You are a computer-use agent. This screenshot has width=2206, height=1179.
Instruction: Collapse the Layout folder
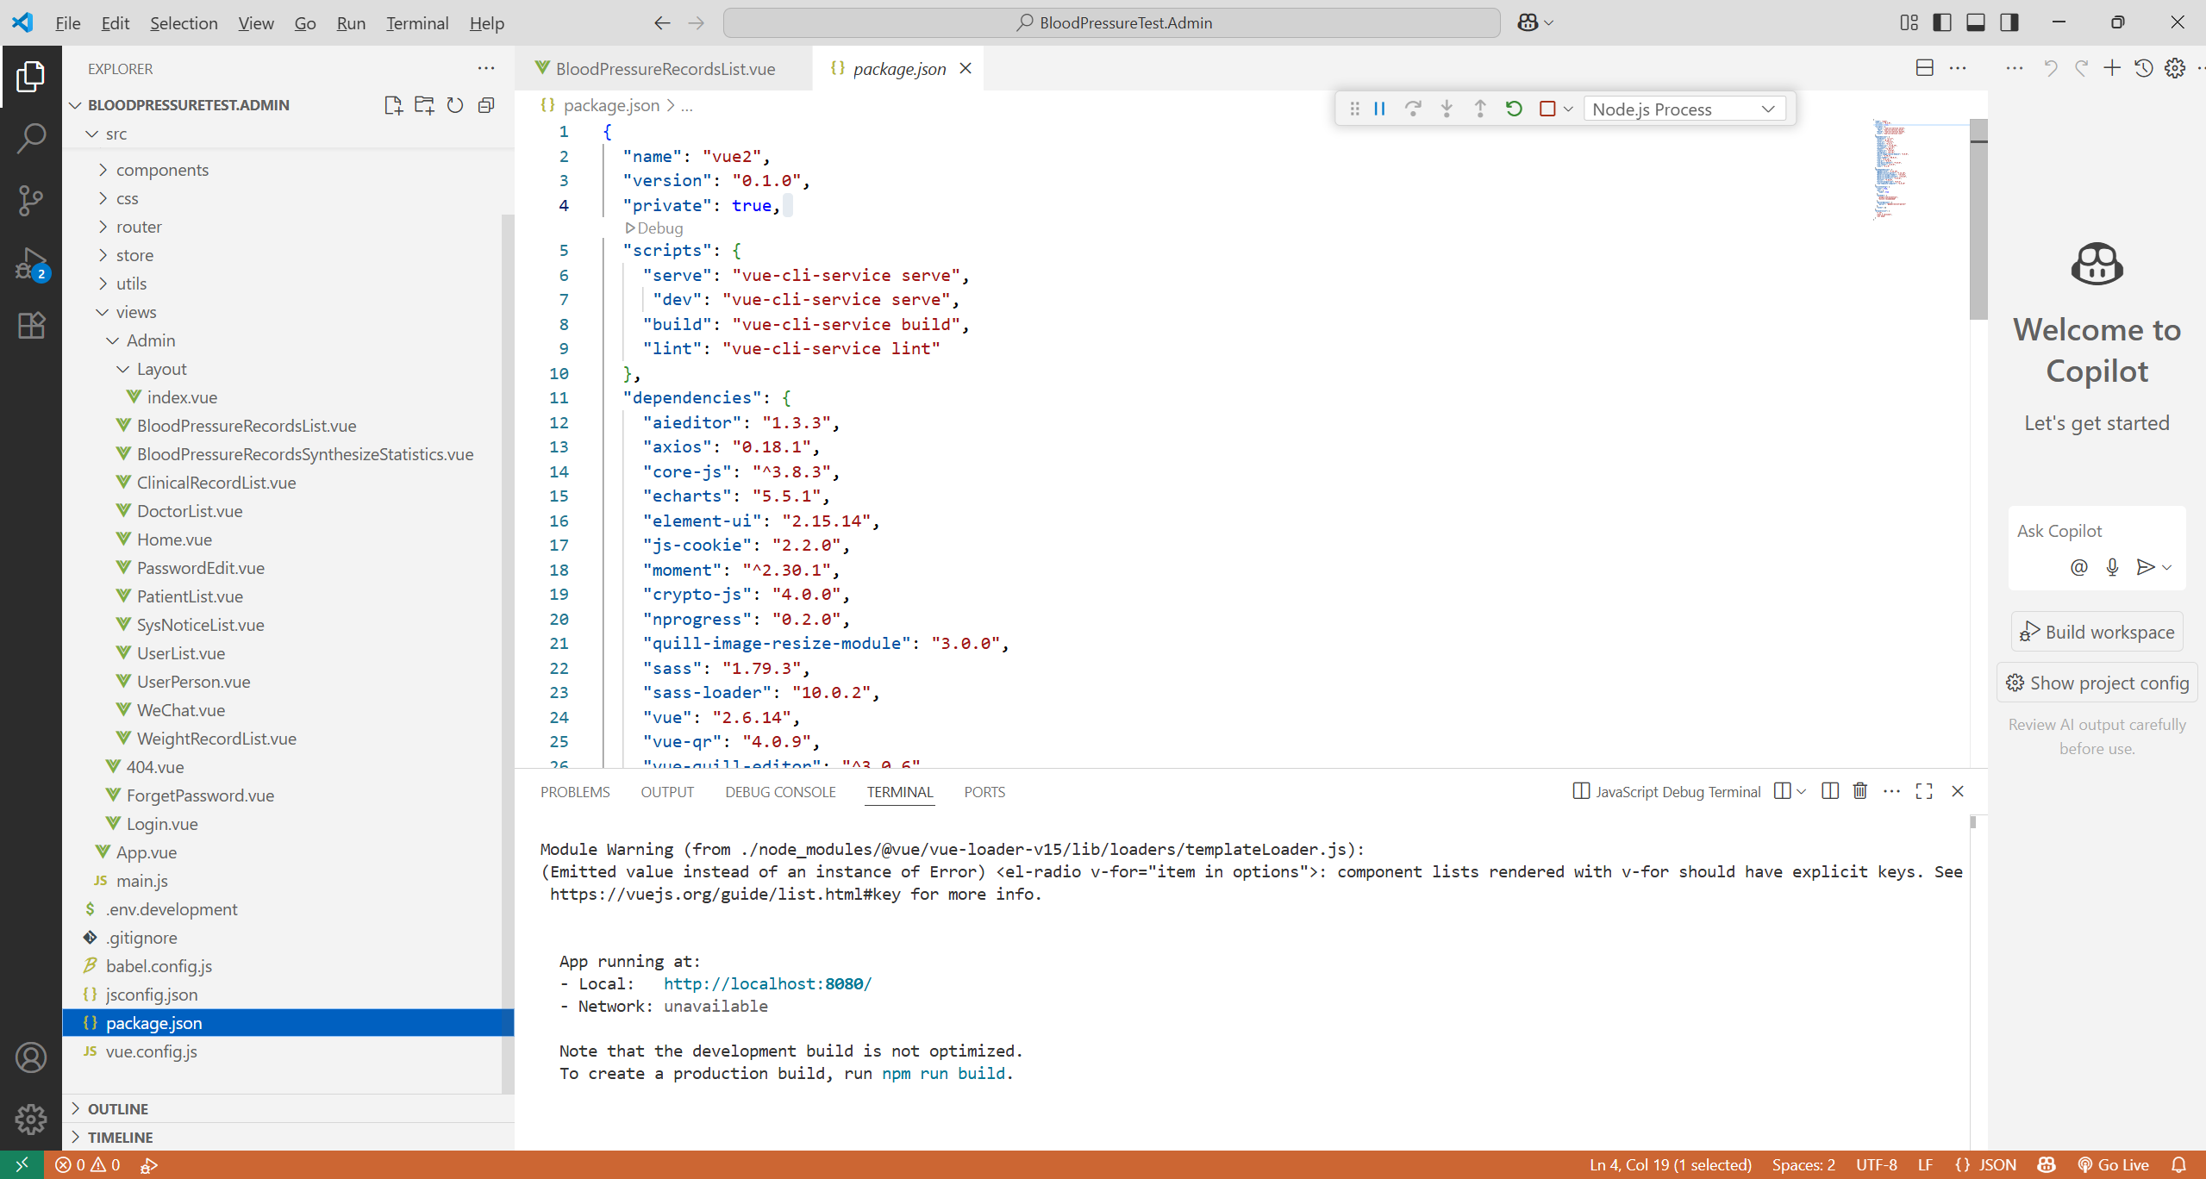point(288,369)
